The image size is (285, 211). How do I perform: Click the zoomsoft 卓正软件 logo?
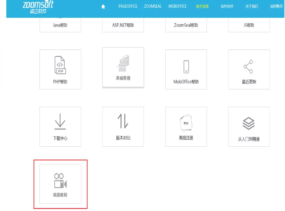tap(38, 7)
